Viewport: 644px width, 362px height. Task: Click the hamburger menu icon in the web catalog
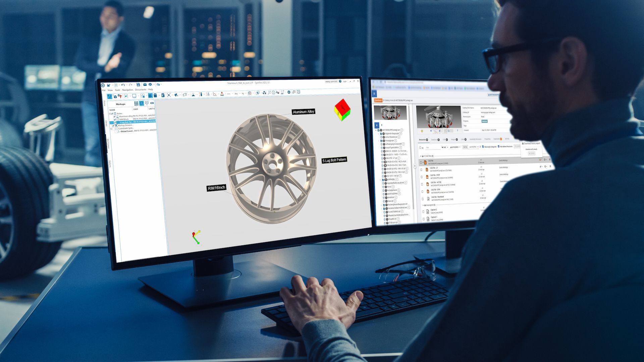[x=375, y=94]
